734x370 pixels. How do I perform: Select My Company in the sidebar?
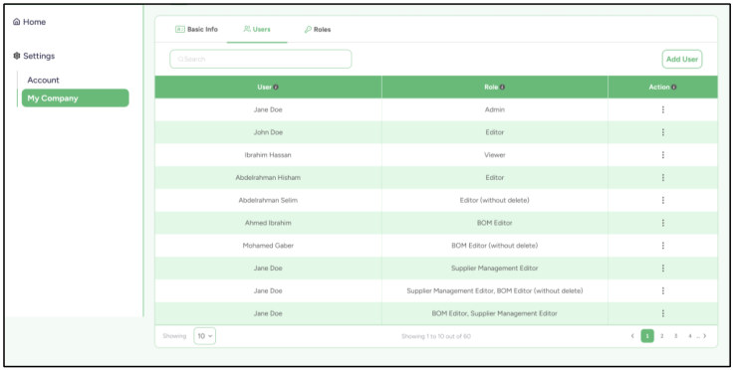[76, 98]
